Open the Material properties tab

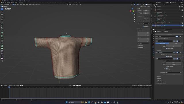coord(153,57)
